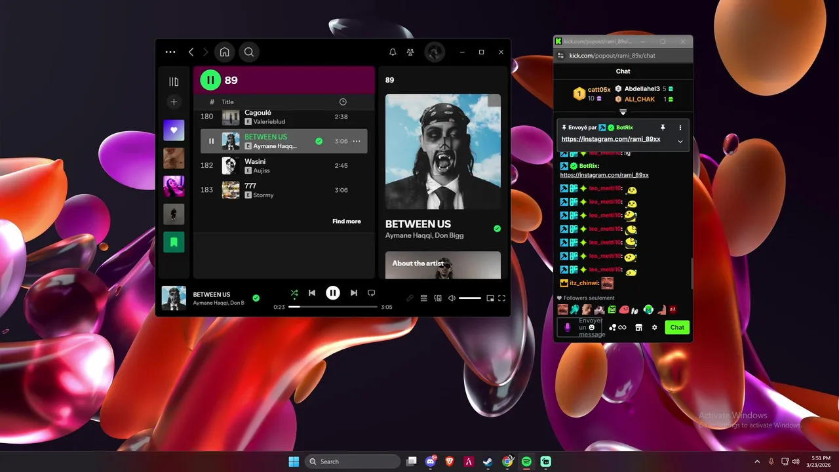Toggle the lyrics microphone icon
The width and height of the screenshot is (839, 472).
point(410,298)
